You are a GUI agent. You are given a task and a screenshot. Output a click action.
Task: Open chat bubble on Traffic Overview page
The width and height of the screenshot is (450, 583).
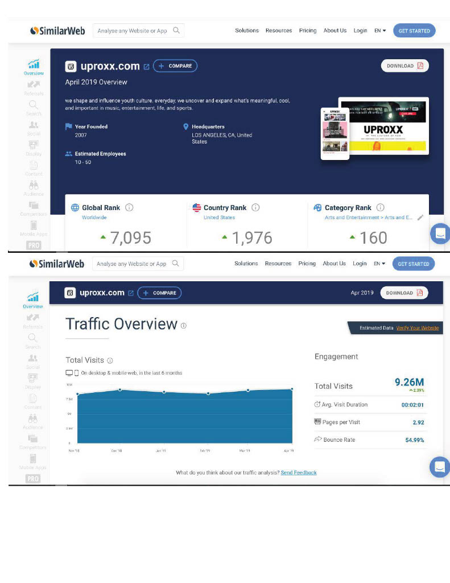tap(440, 467)
